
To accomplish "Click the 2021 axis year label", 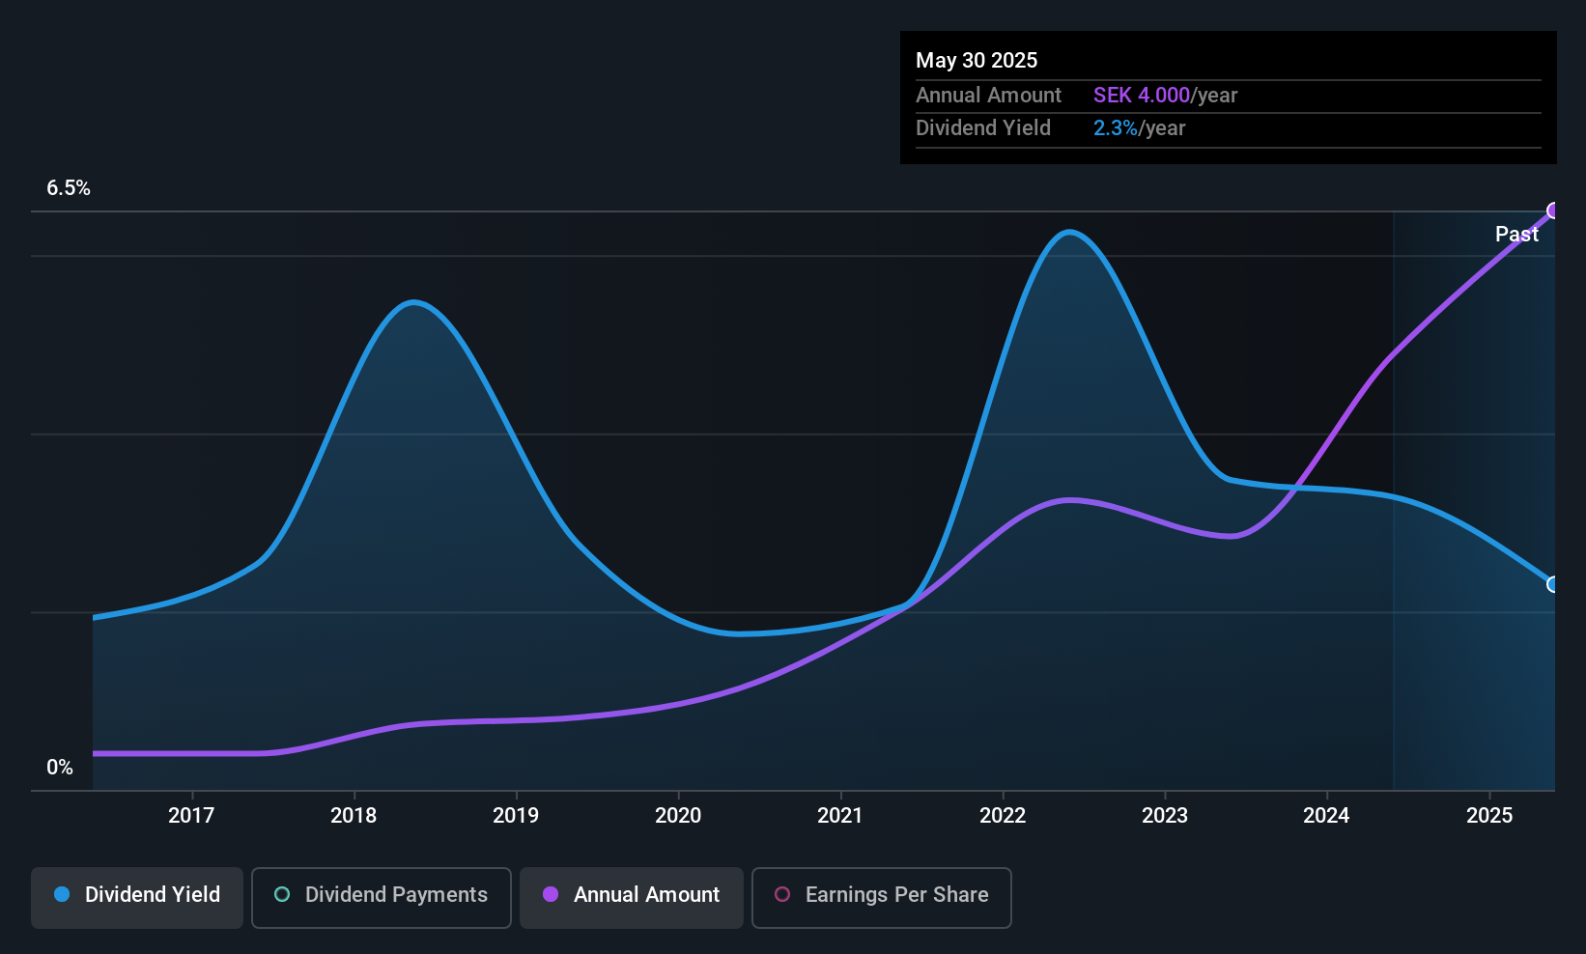I will pyautogui.click(x=840, y=815).
